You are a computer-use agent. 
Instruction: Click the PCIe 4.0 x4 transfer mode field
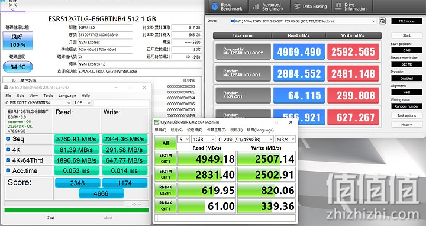coord(105,50)
